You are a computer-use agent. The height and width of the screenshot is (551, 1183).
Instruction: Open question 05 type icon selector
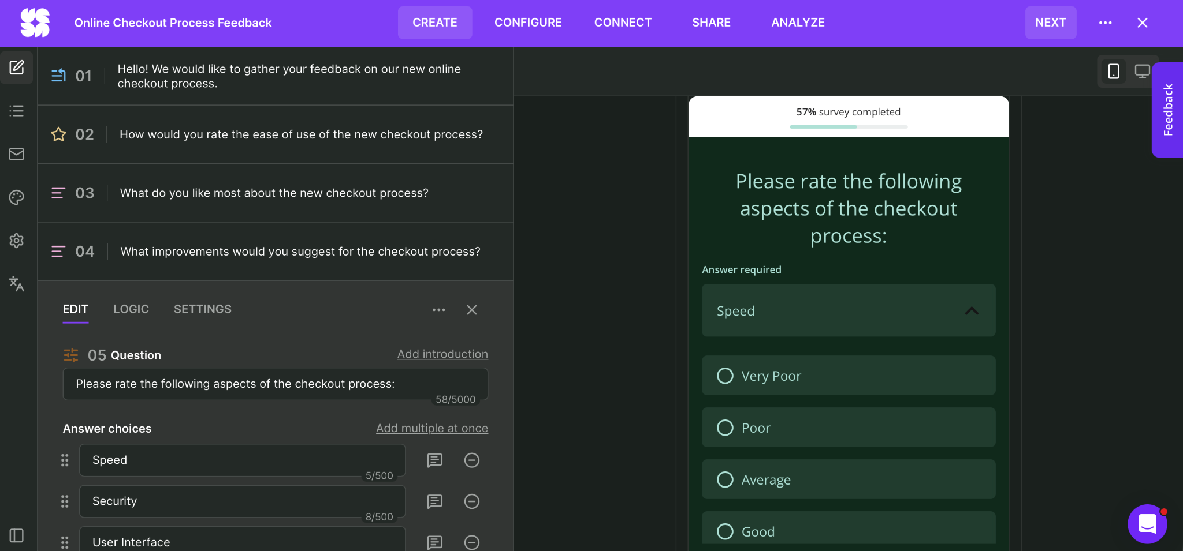click(70, 355)
